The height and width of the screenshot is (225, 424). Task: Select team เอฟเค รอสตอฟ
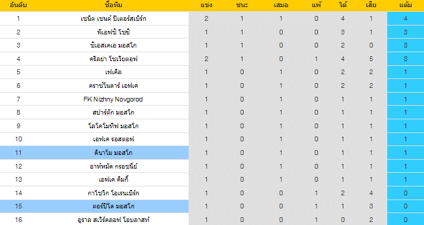coord(113,140)
